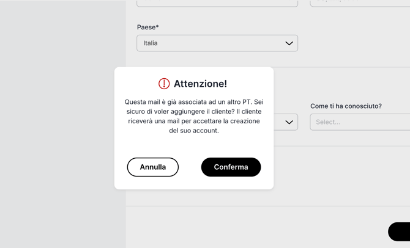The image size is (410, 248).
Task: Click the blank white space between message and buttons
Action: (x=194, y=146)
